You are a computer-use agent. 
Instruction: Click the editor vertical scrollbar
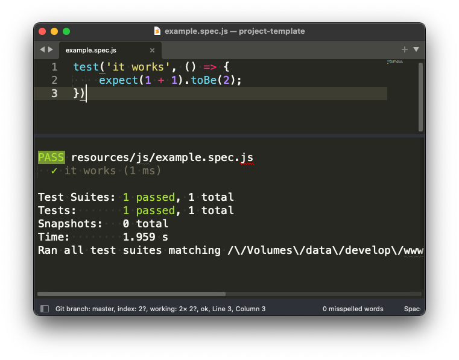coord(420,97)
